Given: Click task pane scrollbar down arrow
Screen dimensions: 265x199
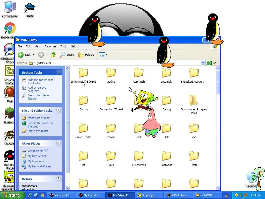Looking at the screenshot, I should [x=67, y=188].
